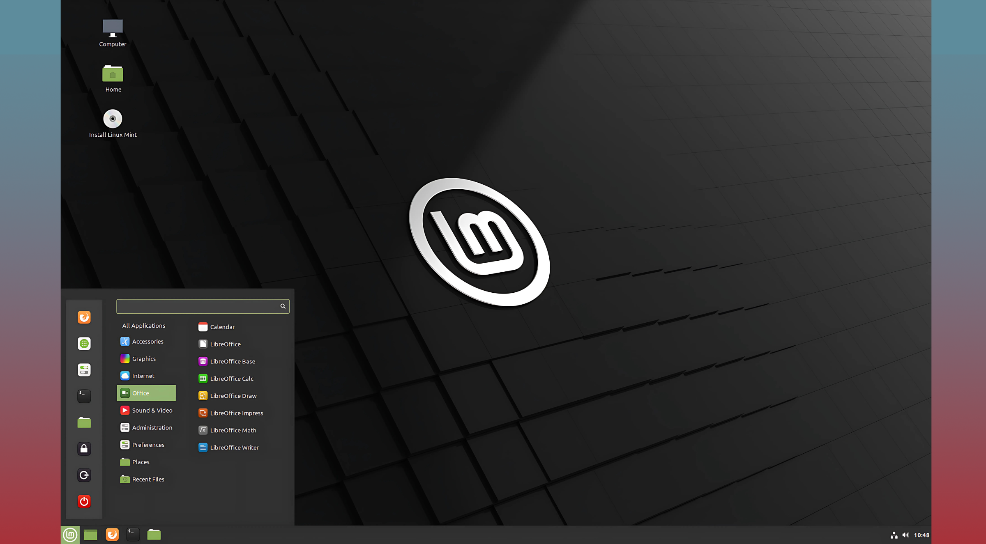Open Firefox from the bottom panel
Viewport: 986px width, 544px height.
tap(112, 535)
